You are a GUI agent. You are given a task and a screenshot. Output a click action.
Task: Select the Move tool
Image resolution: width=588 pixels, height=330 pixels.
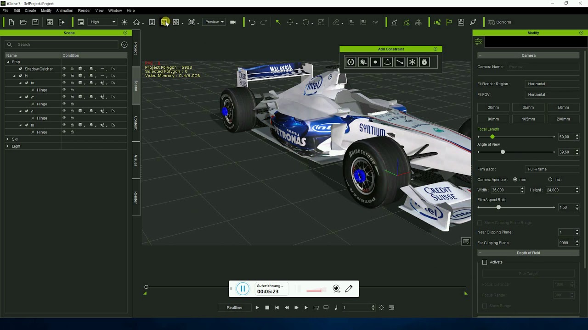[x=290, y=22]
